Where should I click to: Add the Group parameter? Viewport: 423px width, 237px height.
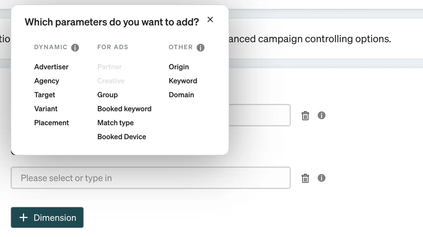click(108, 95)
